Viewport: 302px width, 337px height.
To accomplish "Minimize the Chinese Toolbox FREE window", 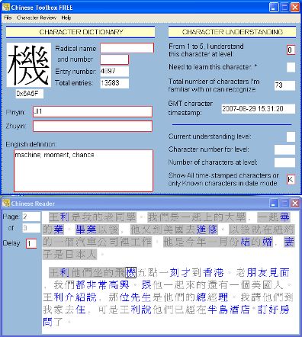I will pyautogui.click(x=274, y=7).
